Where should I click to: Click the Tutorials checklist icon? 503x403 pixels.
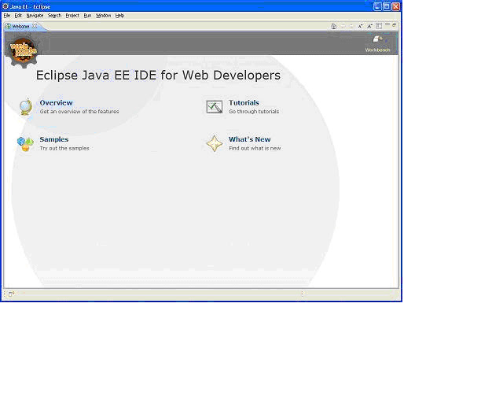click(x=215, y=107)
